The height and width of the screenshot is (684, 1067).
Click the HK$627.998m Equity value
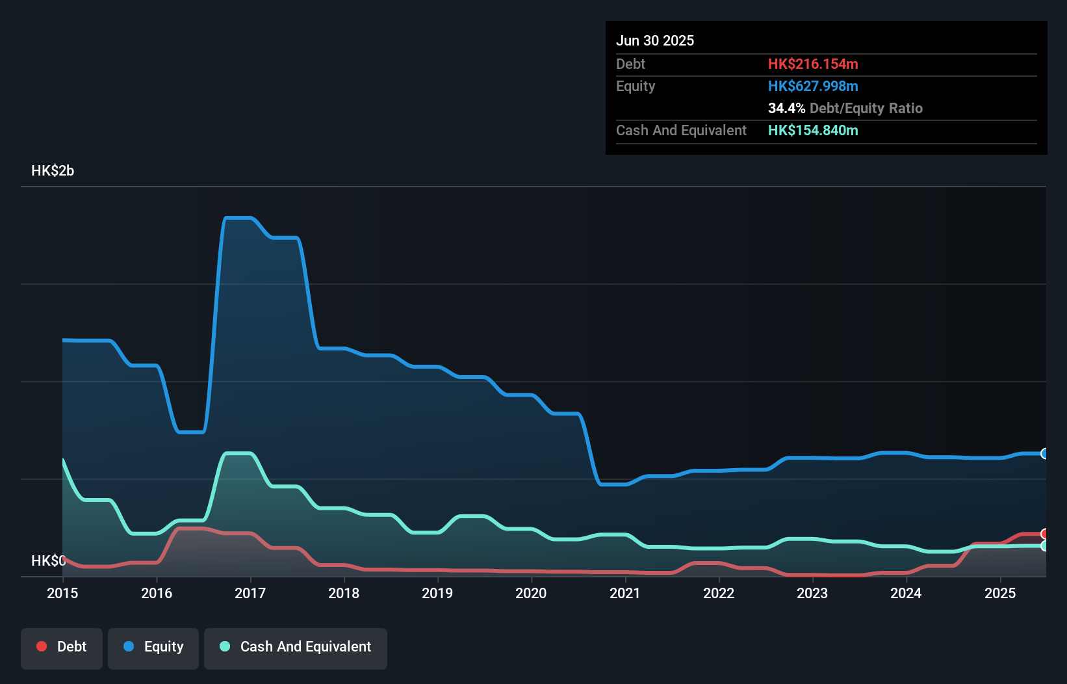pyautogui.click(x=813, y=86)
